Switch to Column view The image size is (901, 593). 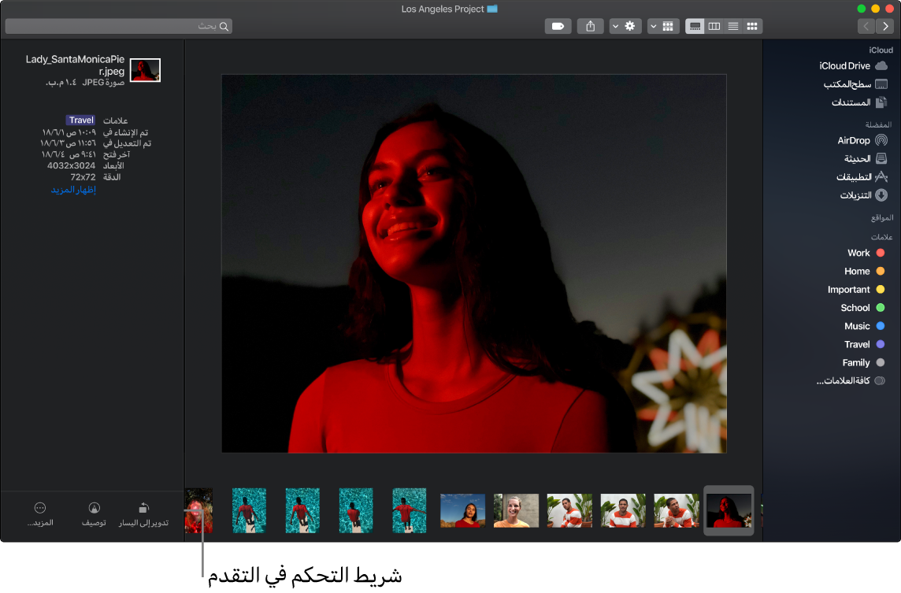714,25
